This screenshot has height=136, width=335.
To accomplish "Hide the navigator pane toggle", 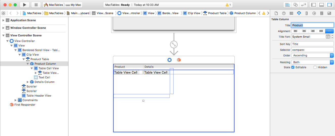I will click(x=314, y=5).
